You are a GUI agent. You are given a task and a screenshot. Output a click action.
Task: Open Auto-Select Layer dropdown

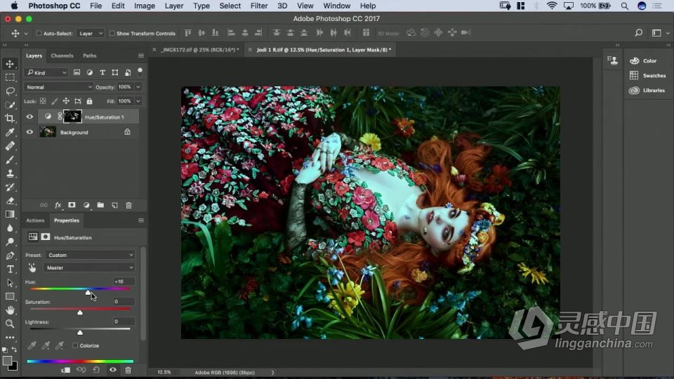coord(91,33)
